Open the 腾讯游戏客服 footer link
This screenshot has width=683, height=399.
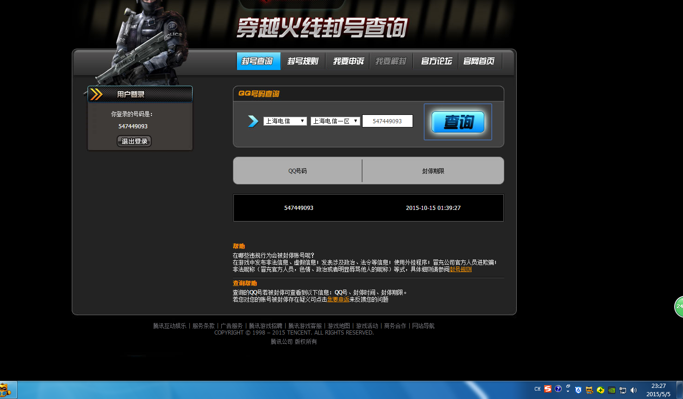click(305, 326)
